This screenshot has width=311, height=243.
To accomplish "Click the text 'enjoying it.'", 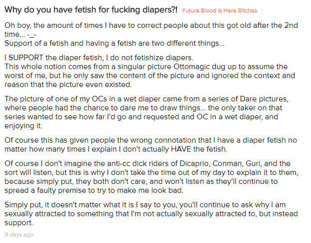I will click(23, 126).
